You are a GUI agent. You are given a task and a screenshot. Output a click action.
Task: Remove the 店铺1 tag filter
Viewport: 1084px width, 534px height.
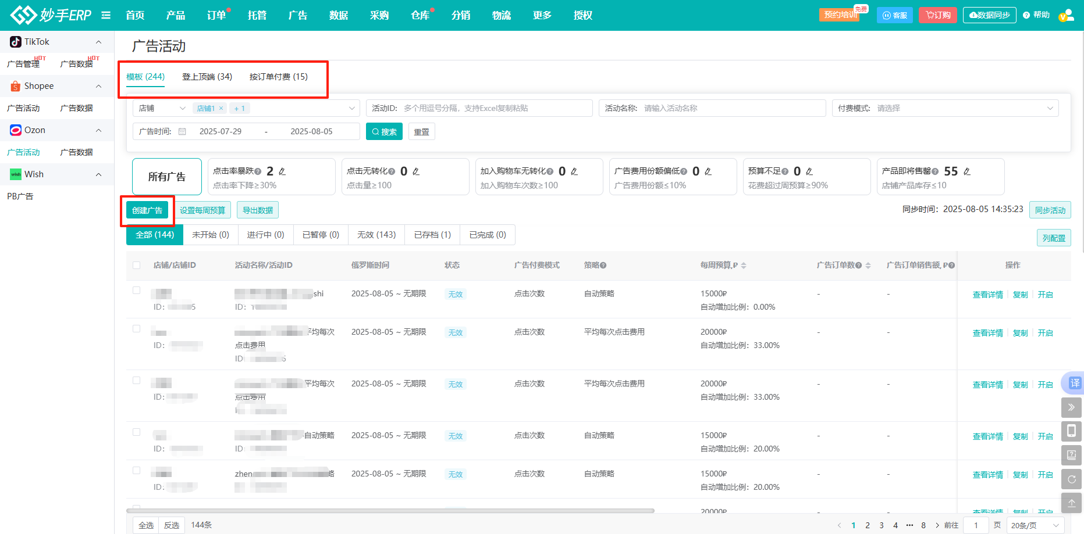tap(221, 109)
